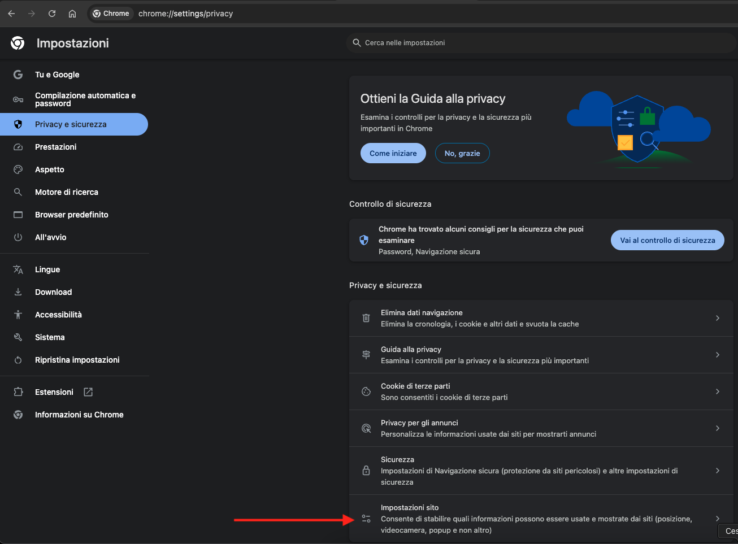The image size is (738, 544).
Task: Click the signpost icon for Guida alla privacy
Action: pyautogui.click(x=366, y=355)
